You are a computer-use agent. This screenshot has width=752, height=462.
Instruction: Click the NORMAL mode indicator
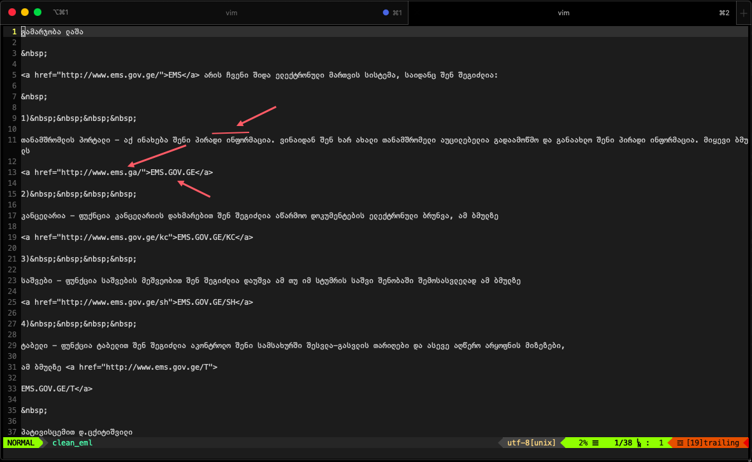[x=20, y=443]
